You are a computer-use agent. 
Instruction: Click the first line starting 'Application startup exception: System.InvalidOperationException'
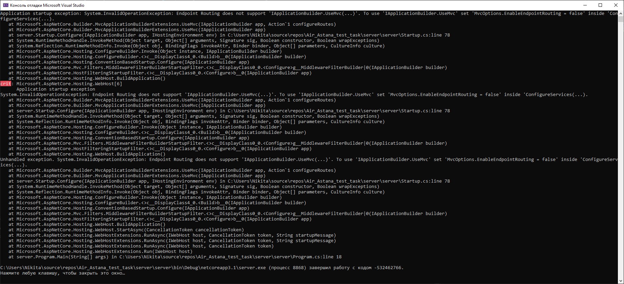309,16
